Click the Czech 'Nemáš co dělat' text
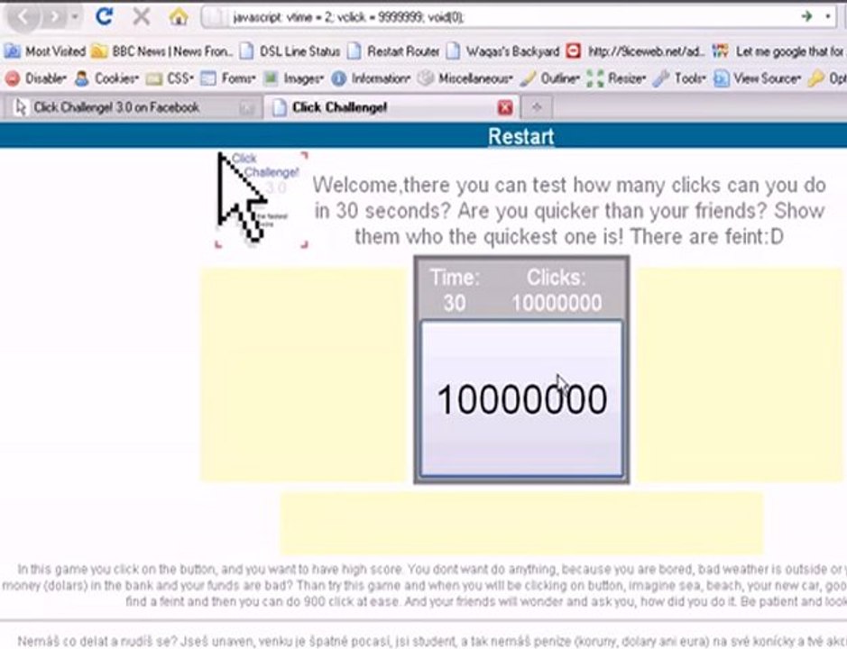This screenshot has height=649, width=847. (x=431, y=642)
